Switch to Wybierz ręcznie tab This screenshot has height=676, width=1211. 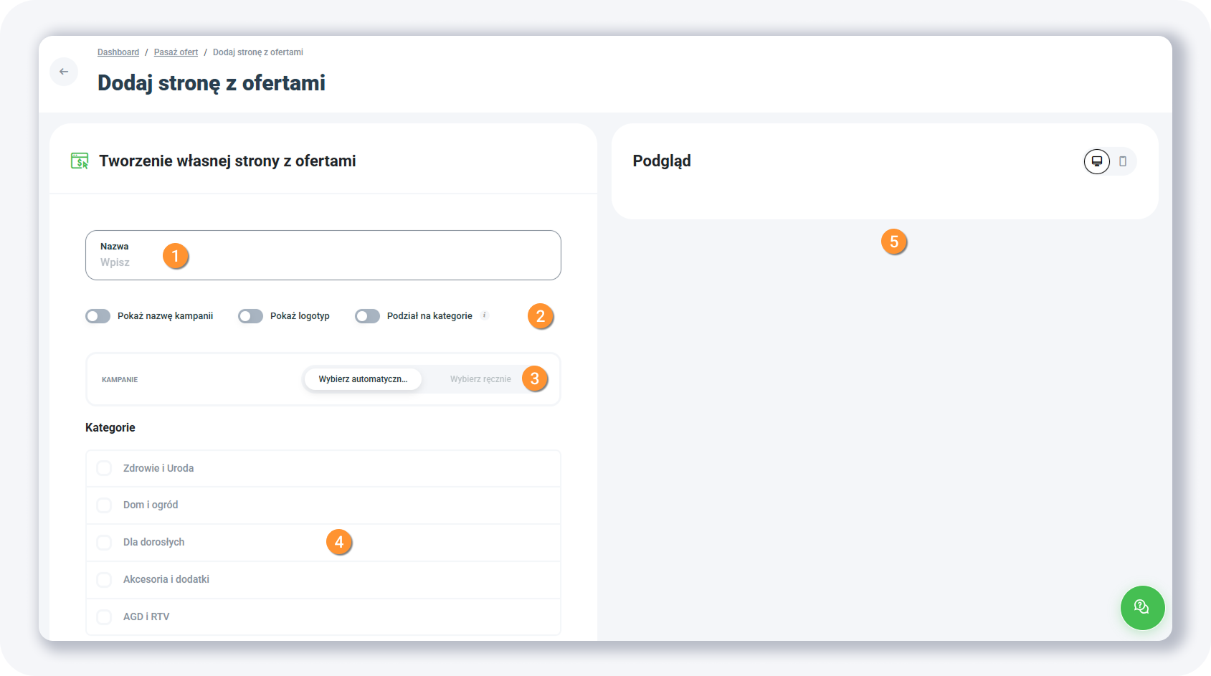[x=480, y=379]
